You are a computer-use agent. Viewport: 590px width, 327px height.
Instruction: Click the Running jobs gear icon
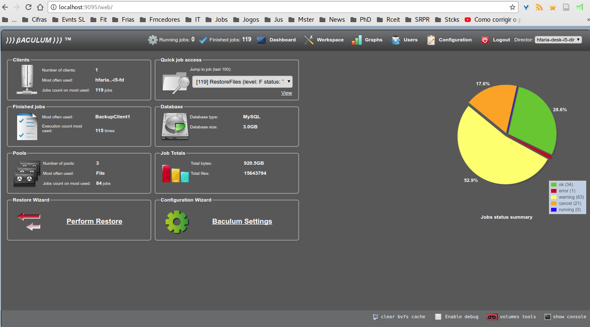pyautogui.click(x=153, y=40)
